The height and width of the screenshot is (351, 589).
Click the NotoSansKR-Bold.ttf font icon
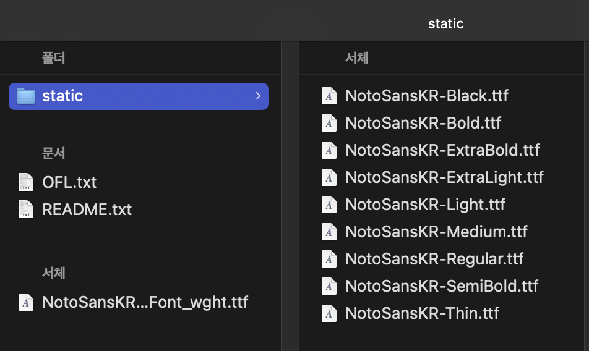[x=329, y=123]
